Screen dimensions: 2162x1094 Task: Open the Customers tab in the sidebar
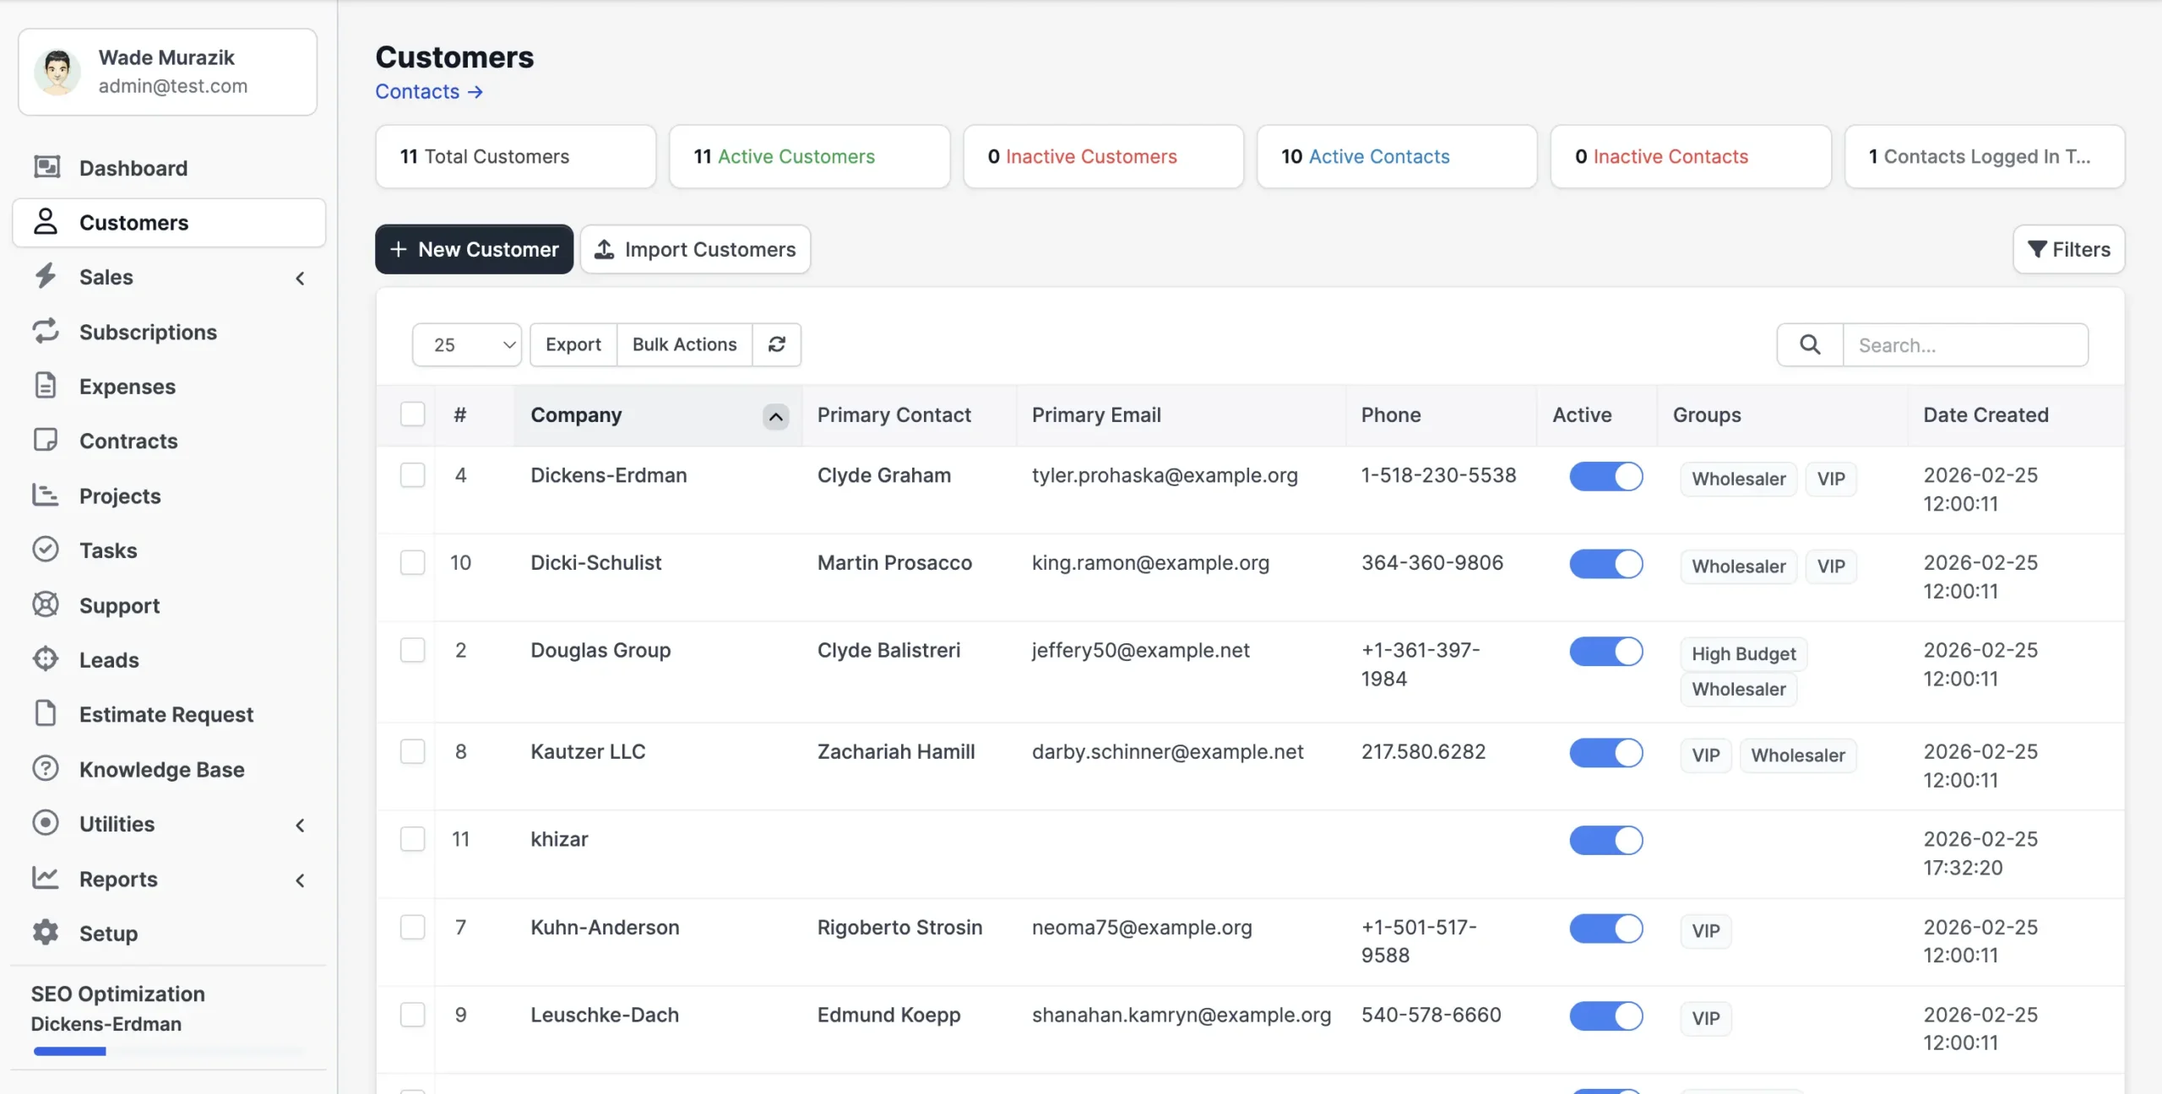tap(134, 222)
